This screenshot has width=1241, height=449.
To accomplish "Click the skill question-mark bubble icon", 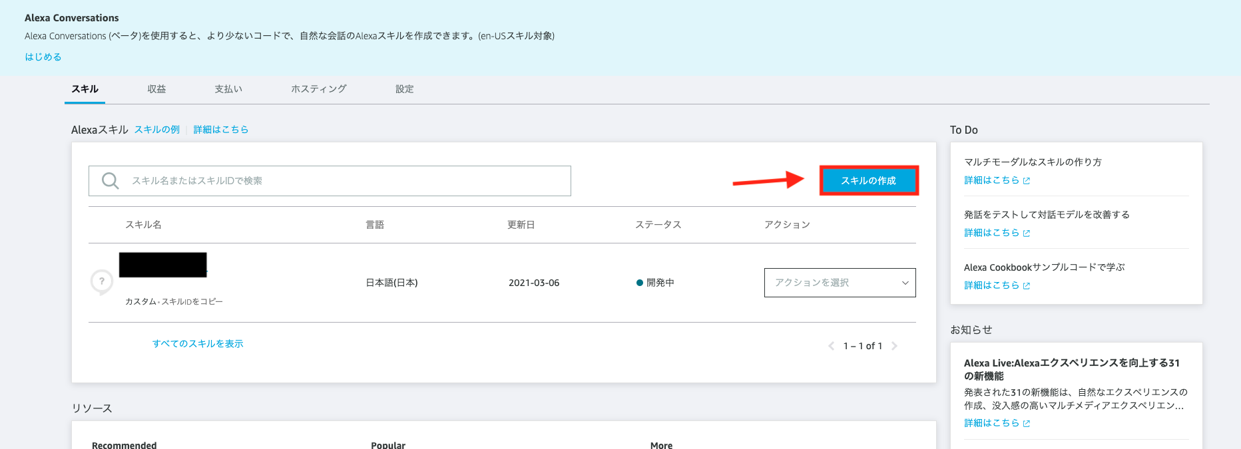I will 102,282.
